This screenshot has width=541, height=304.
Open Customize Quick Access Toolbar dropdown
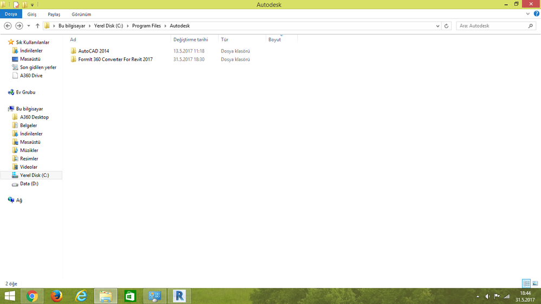[32, 5]
